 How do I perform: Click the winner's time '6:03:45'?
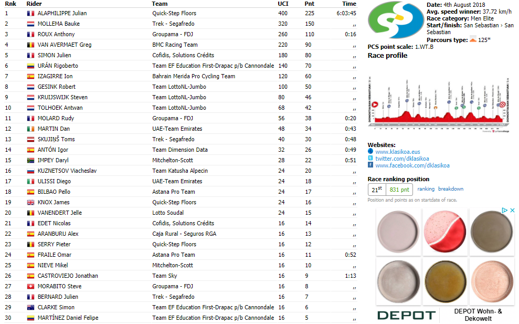[346, 13]
